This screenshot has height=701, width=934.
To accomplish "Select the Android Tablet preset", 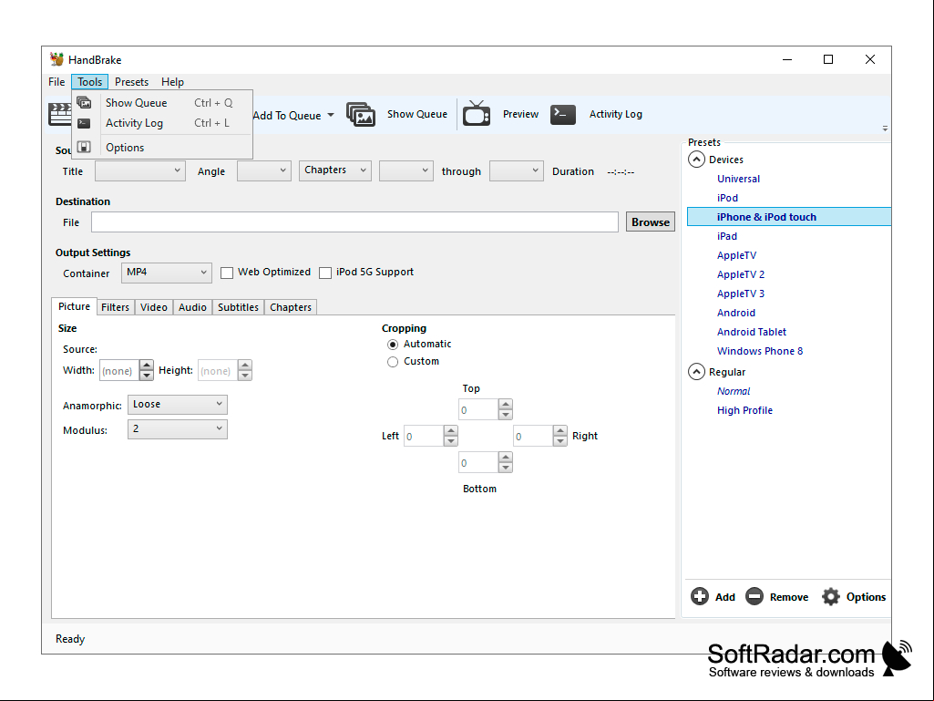I will pyautogui.click(x=751, y=332).
